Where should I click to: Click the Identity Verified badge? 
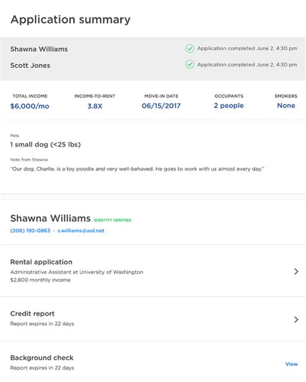(x=112, y=220)
